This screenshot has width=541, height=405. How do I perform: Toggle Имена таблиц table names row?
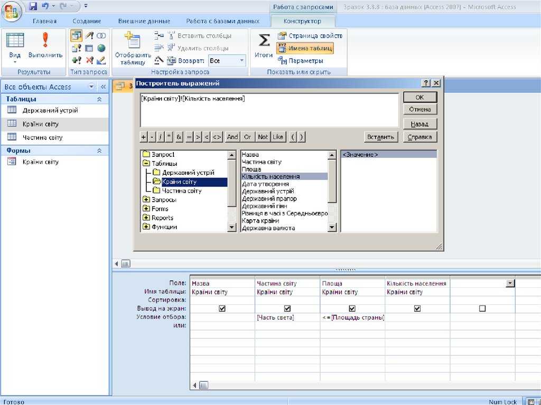point(305,48)
